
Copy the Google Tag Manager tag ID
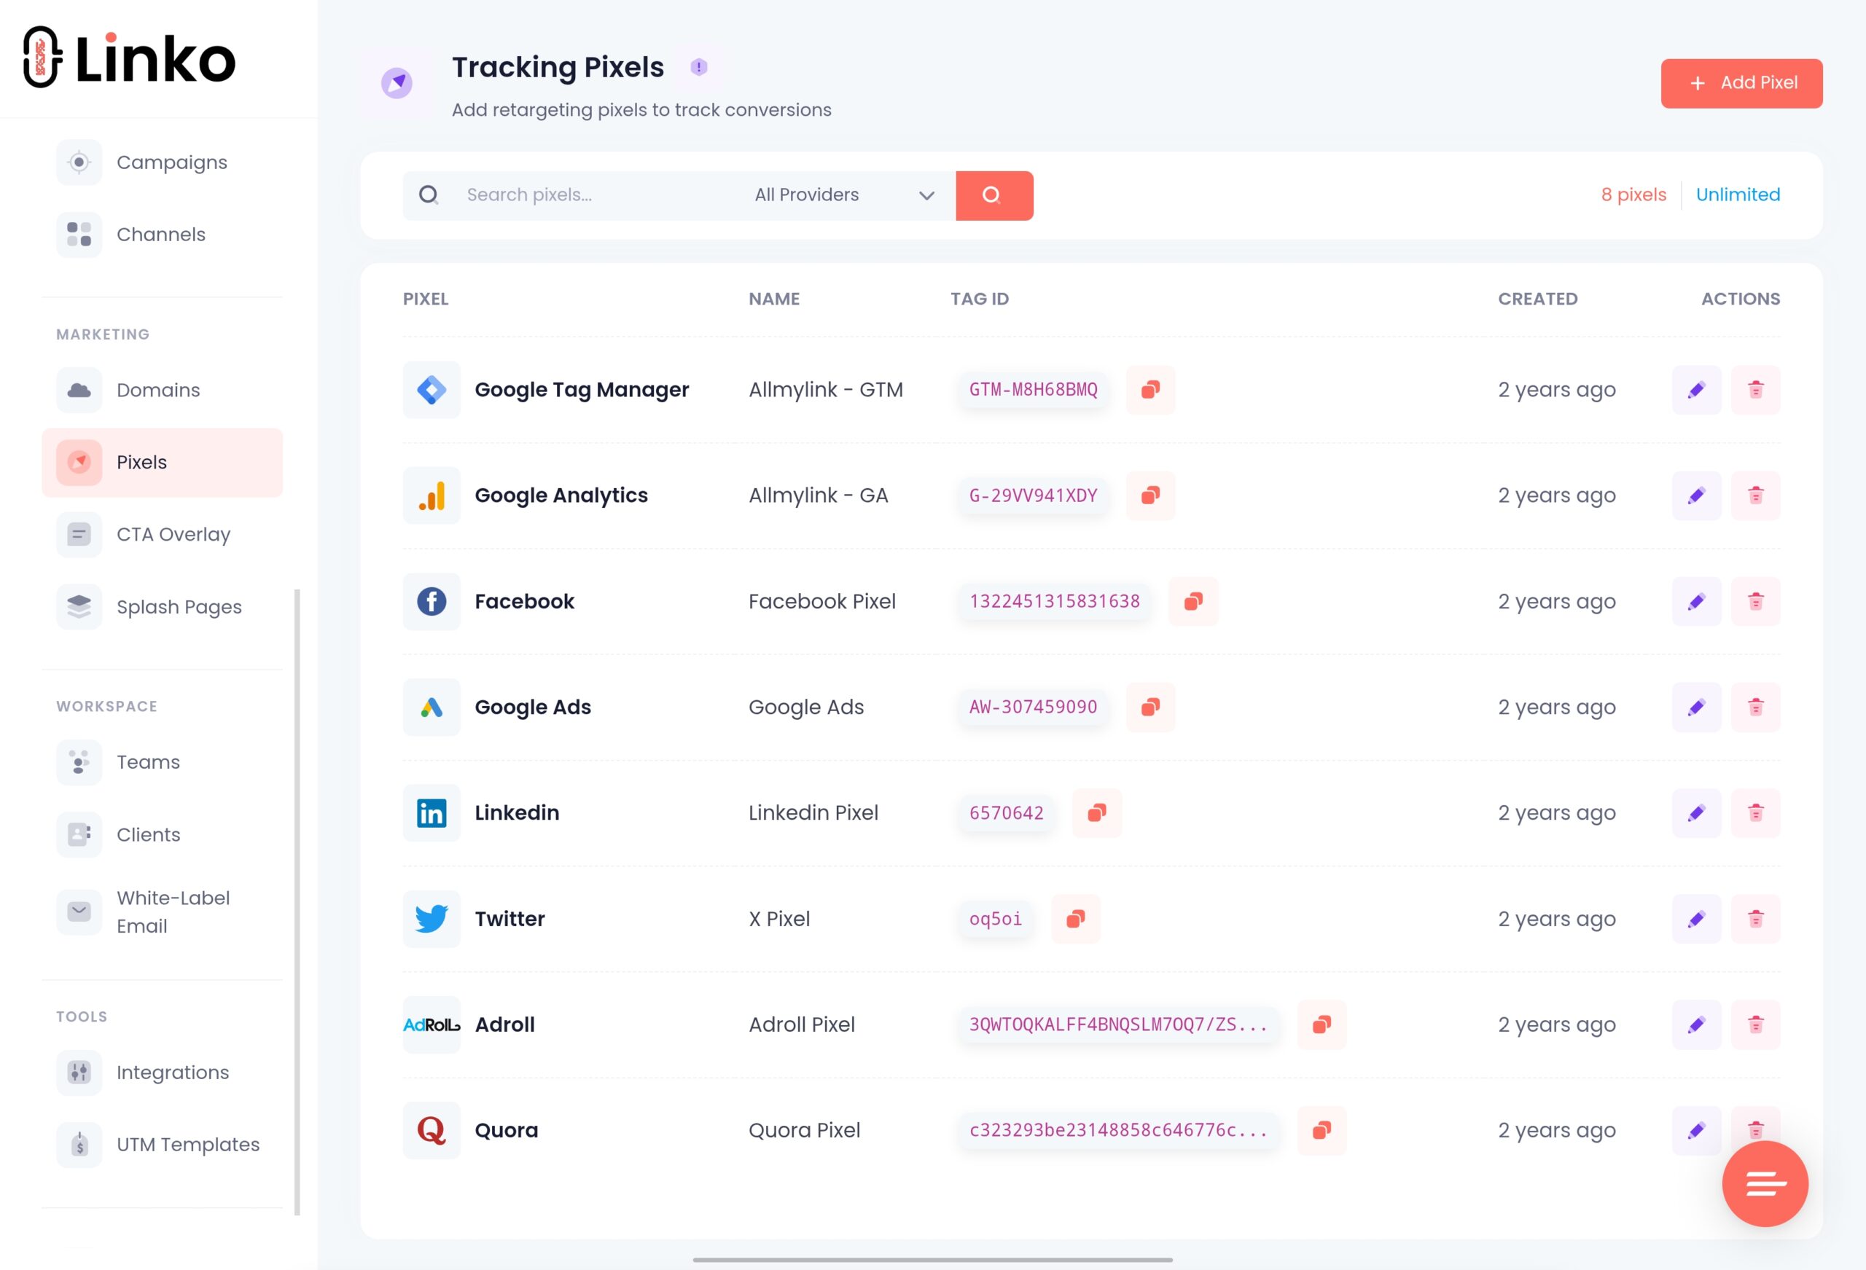(1149, 389)
